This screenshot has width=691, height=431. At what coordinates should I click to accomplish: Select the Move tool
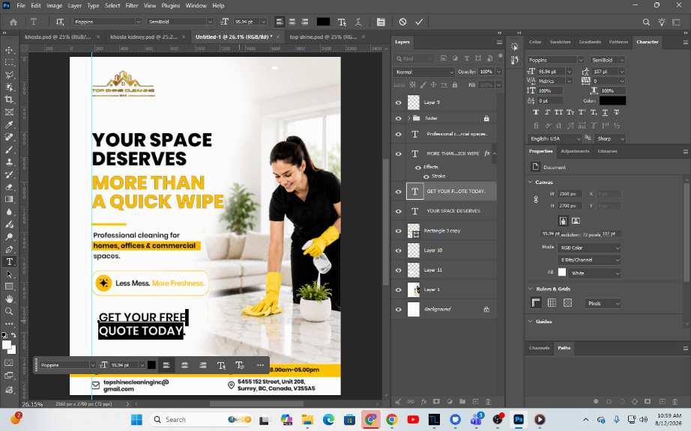pyautogui.click(x=9, y=49)
